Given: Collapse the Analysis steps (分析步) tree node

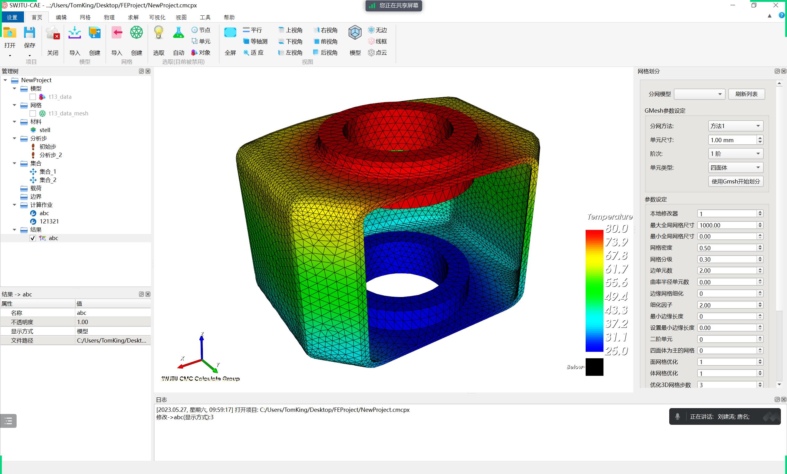Looking at the screenshot, I should (x=14, y=138).
